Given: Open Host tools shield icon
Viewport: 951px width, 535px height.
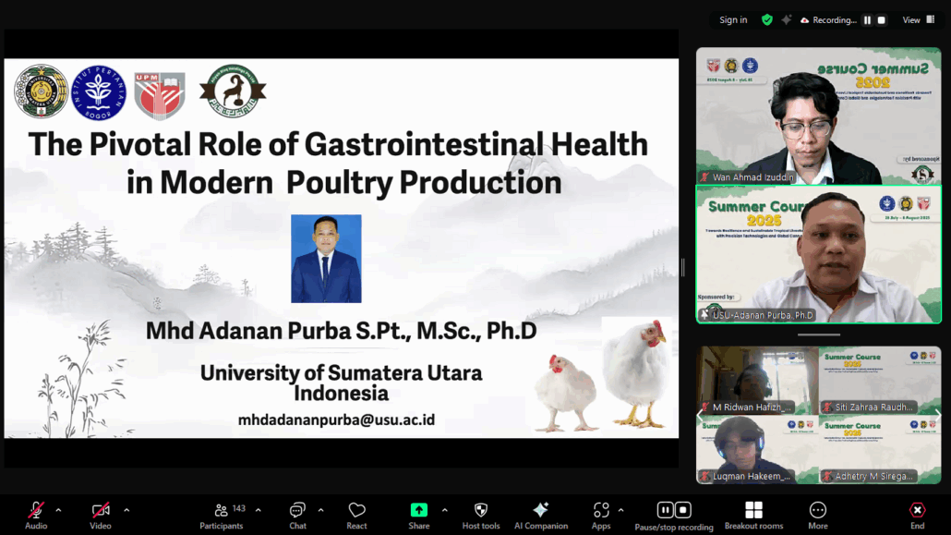Looking at the screenshot, I should [480, 511].
